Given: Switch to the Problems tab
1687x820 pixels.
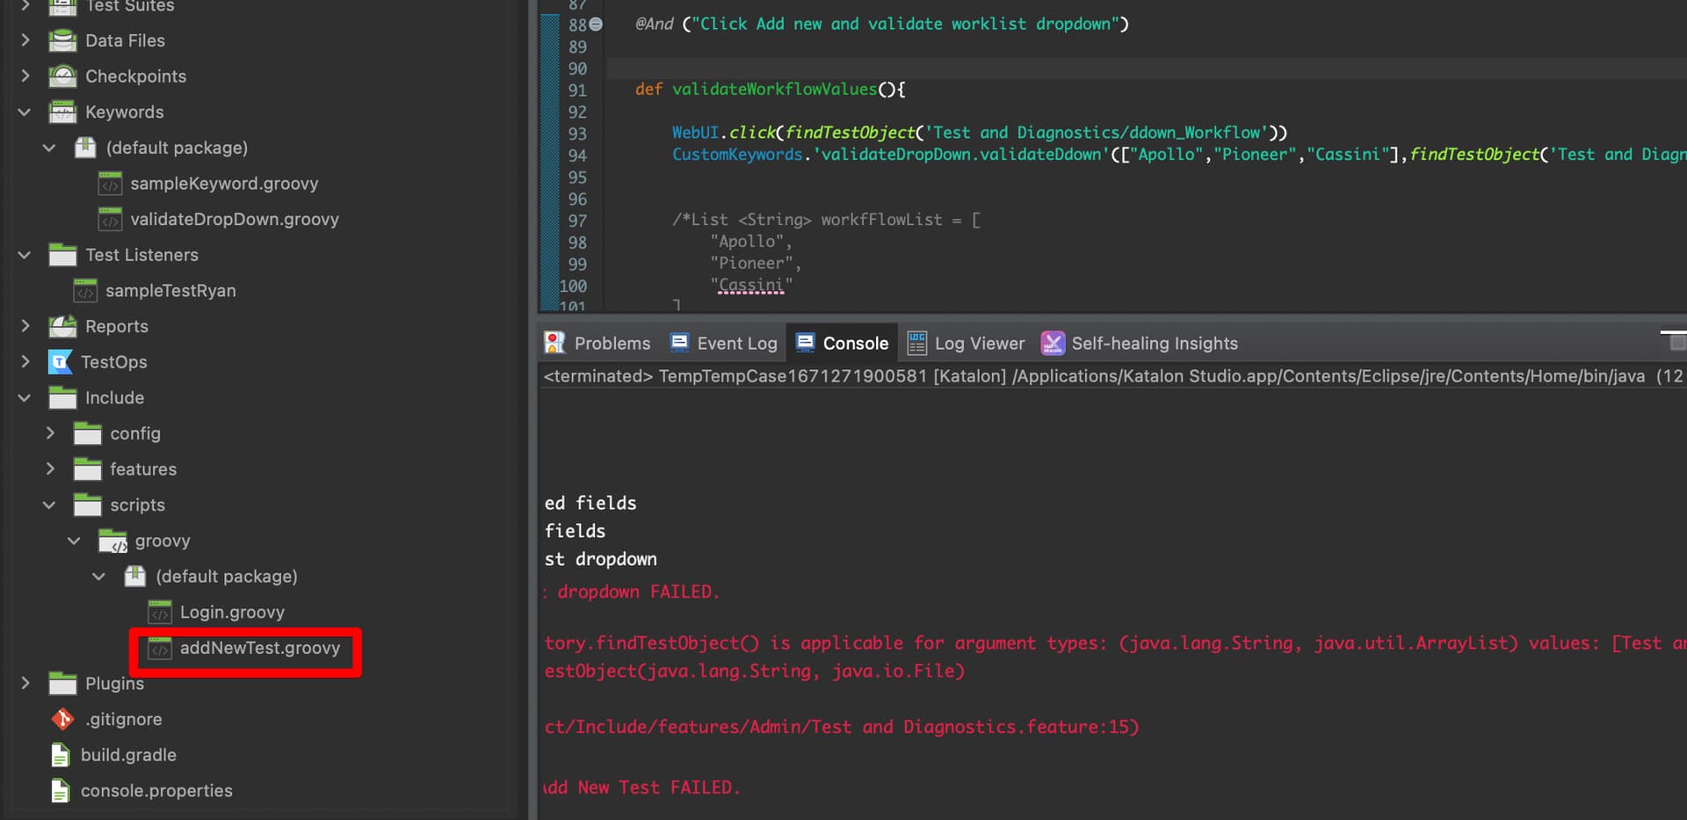Looking at the screenshot, I should [x=598, y=343].
